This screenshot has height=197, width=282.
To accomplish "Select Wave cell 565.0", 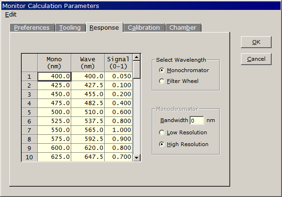I will pyautogui.click(x=88, y=130).
